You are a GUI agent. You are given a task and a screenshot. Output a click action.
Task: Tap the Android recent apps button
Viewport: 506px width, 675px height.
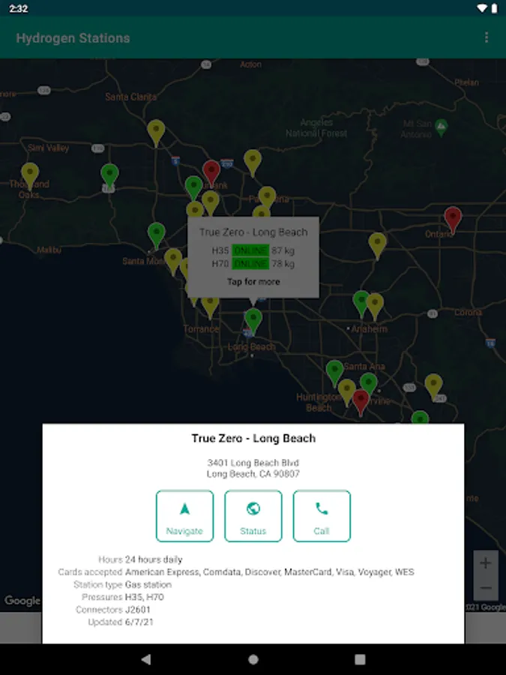pos(360,659)
